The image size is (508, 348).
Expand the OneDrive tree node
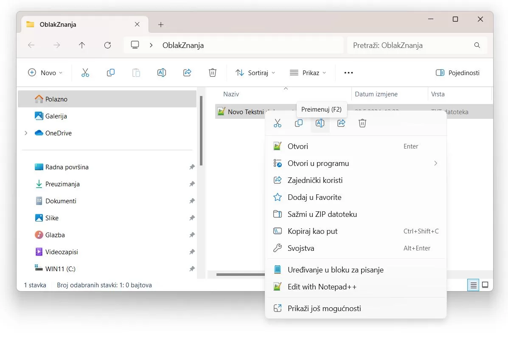26,133
